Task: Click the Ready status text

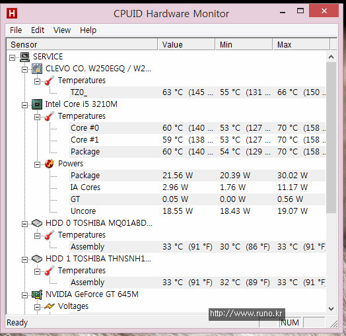Action: (17, 323)
